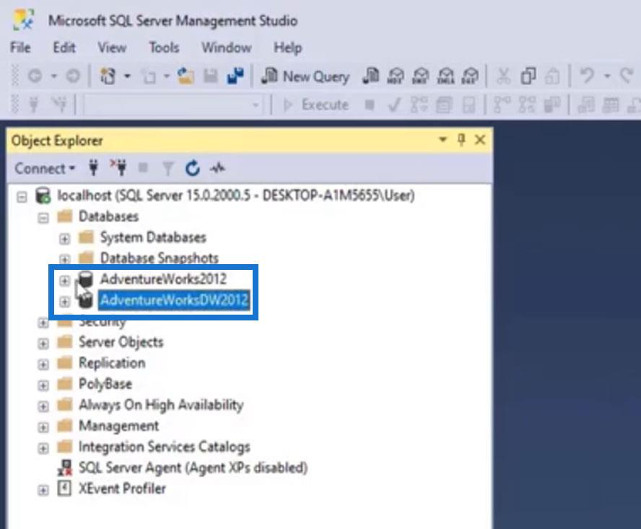Click the Open File folder icon
641x529 pixels.
[x=186, y=76]
